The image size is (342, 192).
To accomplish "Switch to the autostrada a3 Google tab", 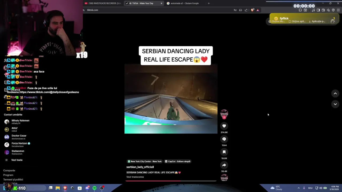I will (x=184, y=3).
